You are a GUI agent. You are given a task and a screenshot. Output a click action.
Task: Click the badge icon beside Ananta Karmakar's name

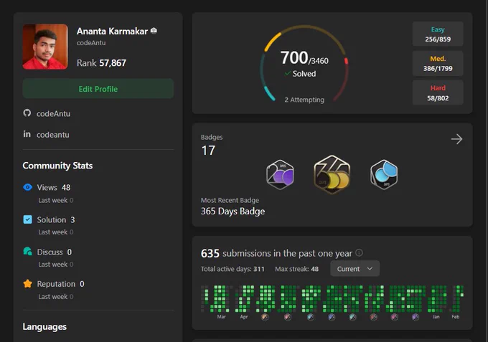click(154, 30)
